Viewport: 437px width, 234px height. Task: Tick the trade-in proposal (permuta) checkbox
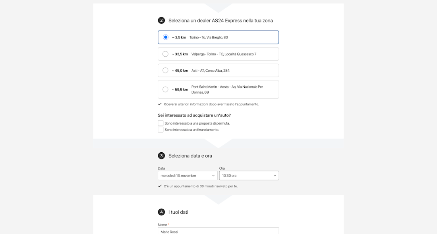pos(160,123)
